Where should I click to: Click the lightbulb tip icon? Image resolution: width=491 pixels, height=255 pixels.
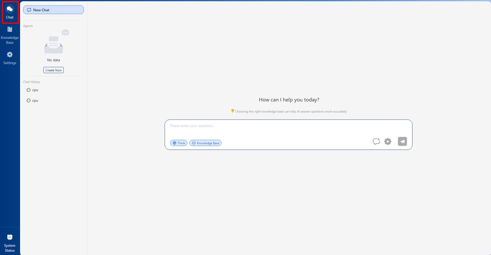point(232,111)
